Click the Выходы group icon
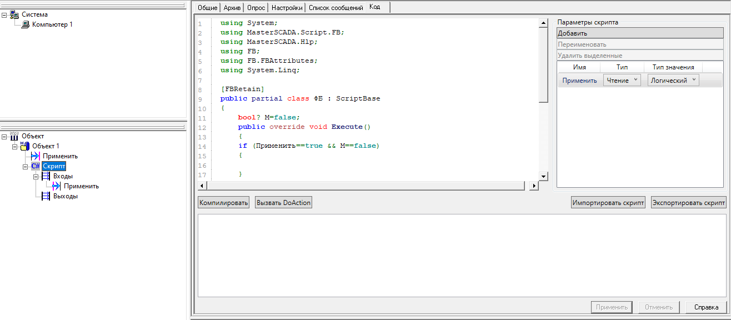Screen dimensions: 731x320 click(x=46, y=196)
